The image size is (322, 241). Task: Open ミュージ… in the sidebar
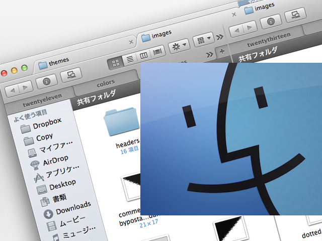point(73,233)
